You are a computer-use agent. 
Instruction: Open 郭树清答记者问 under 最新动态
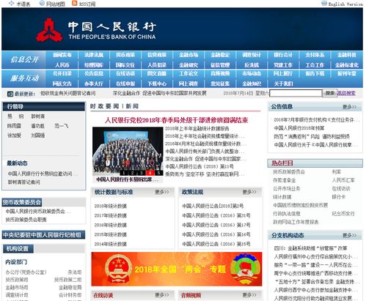point(24,182)
